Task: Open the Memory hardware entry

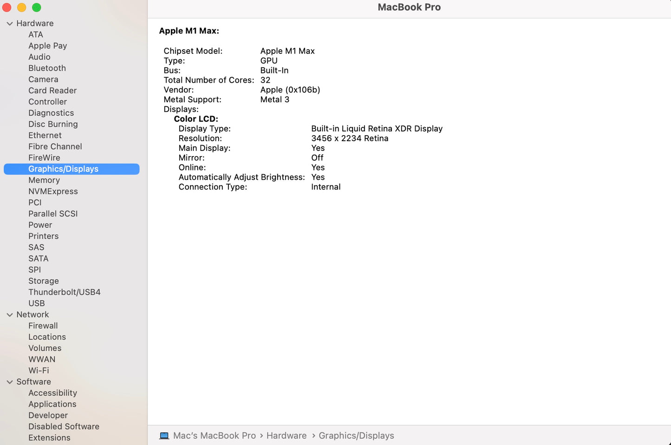Action: [44, 180]
